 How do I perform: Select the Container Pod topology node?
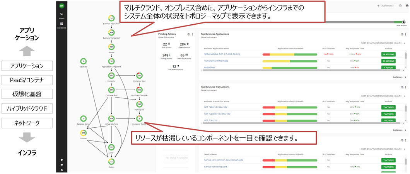click(x=111, y=90)
